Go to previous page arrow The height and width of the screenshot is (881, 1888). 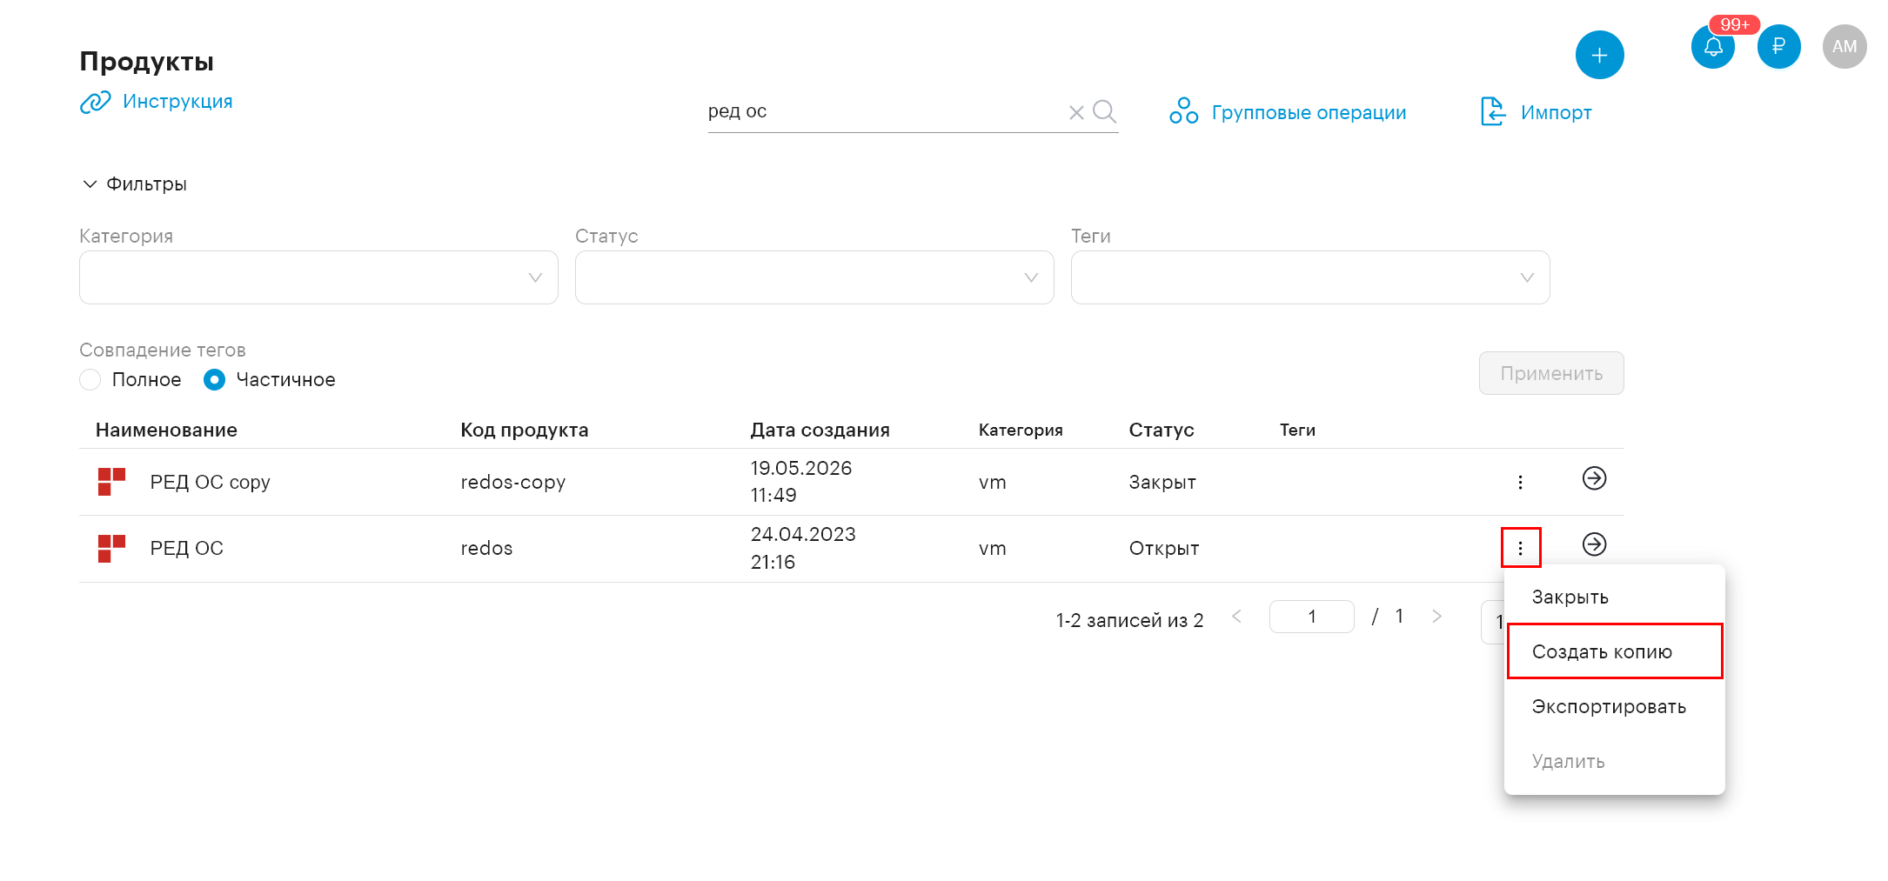(x=1236, y=617)
